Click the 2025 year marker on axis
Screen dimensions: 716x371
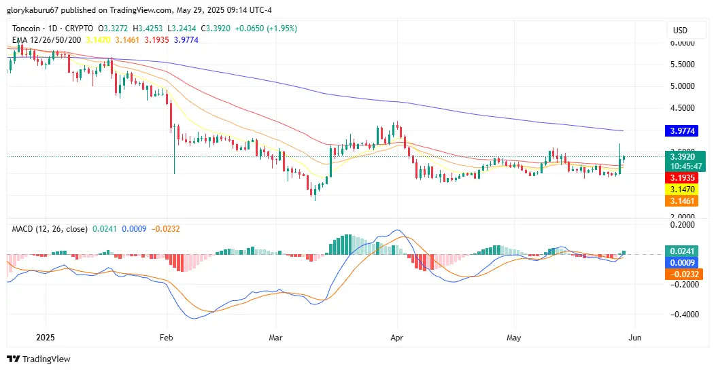[x=45, y=338]
